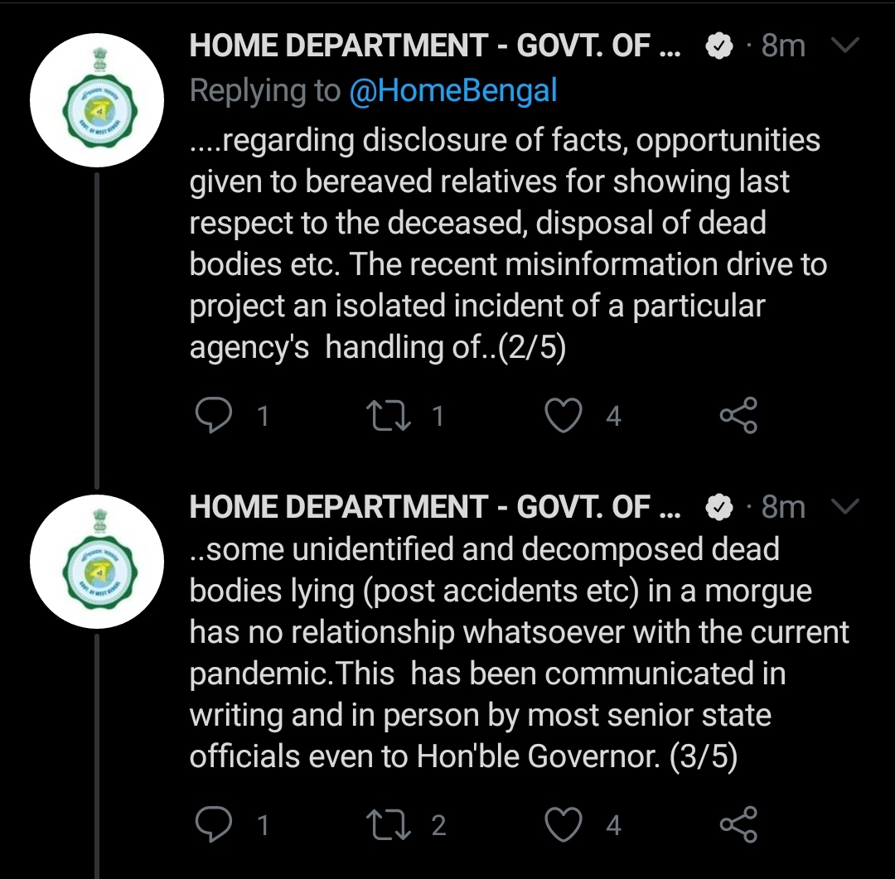Open the tweet about bereaved relatives
The image size is (895, 879).
[506, 244]
